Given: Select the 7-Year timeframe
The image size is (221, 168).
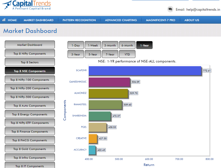Looking at the screenshot, I should click(110, 54).
